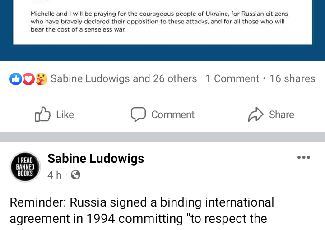Tap the curved arrow Share icon

[x=256, y=114]
